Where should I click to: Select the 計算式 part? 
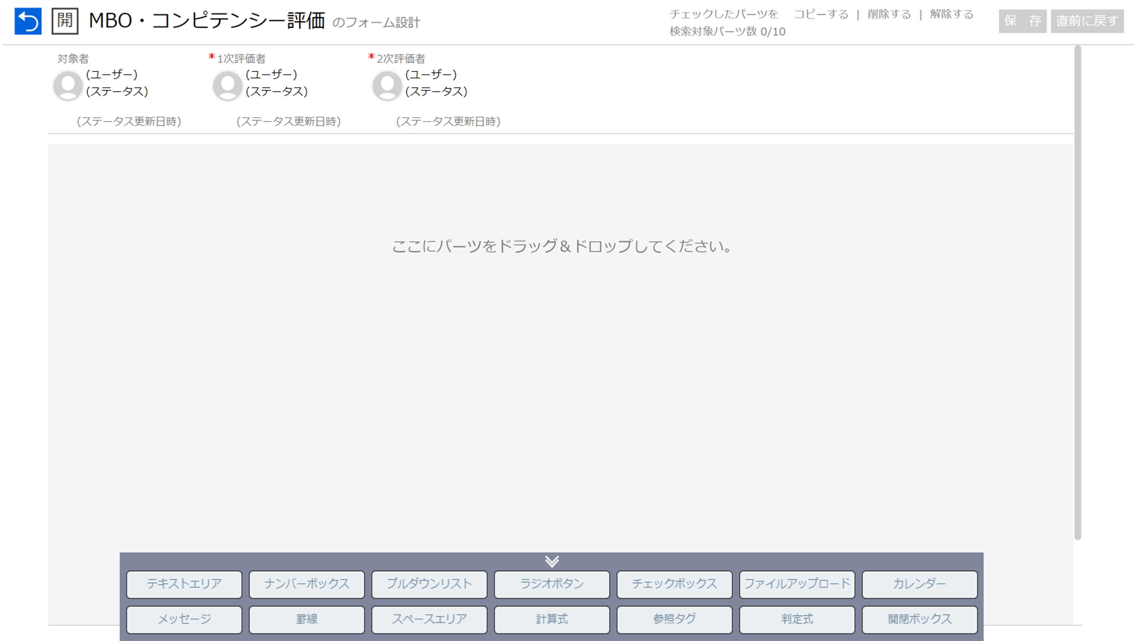pos(552,620)
